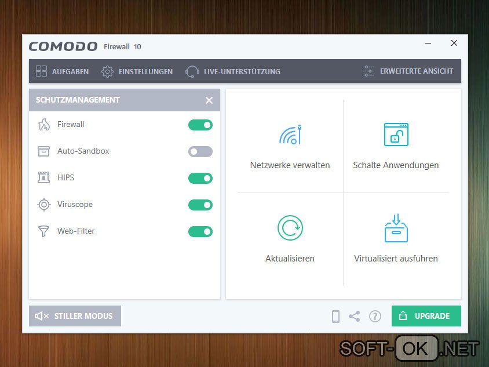
Task: Open Netzwerke verwalten network icon
Action: point(290,135)
